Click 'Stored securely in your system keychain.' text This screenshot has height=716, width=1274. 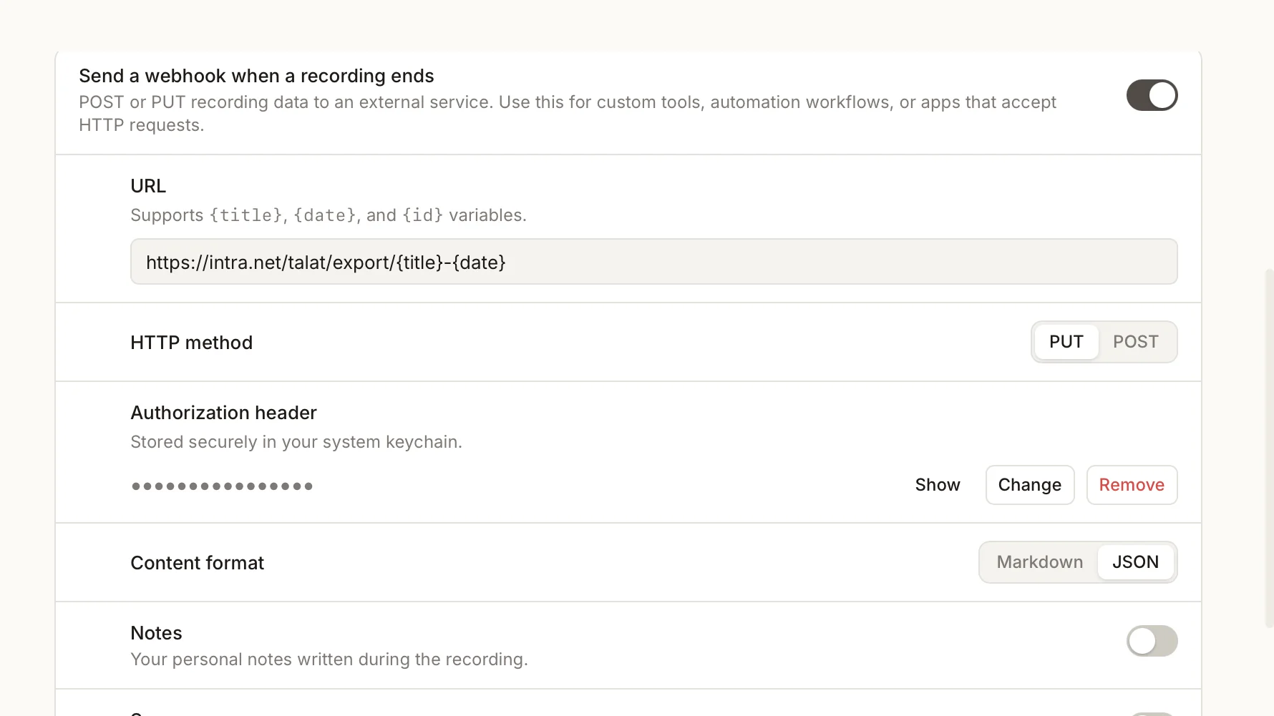[x=296, y=442]
